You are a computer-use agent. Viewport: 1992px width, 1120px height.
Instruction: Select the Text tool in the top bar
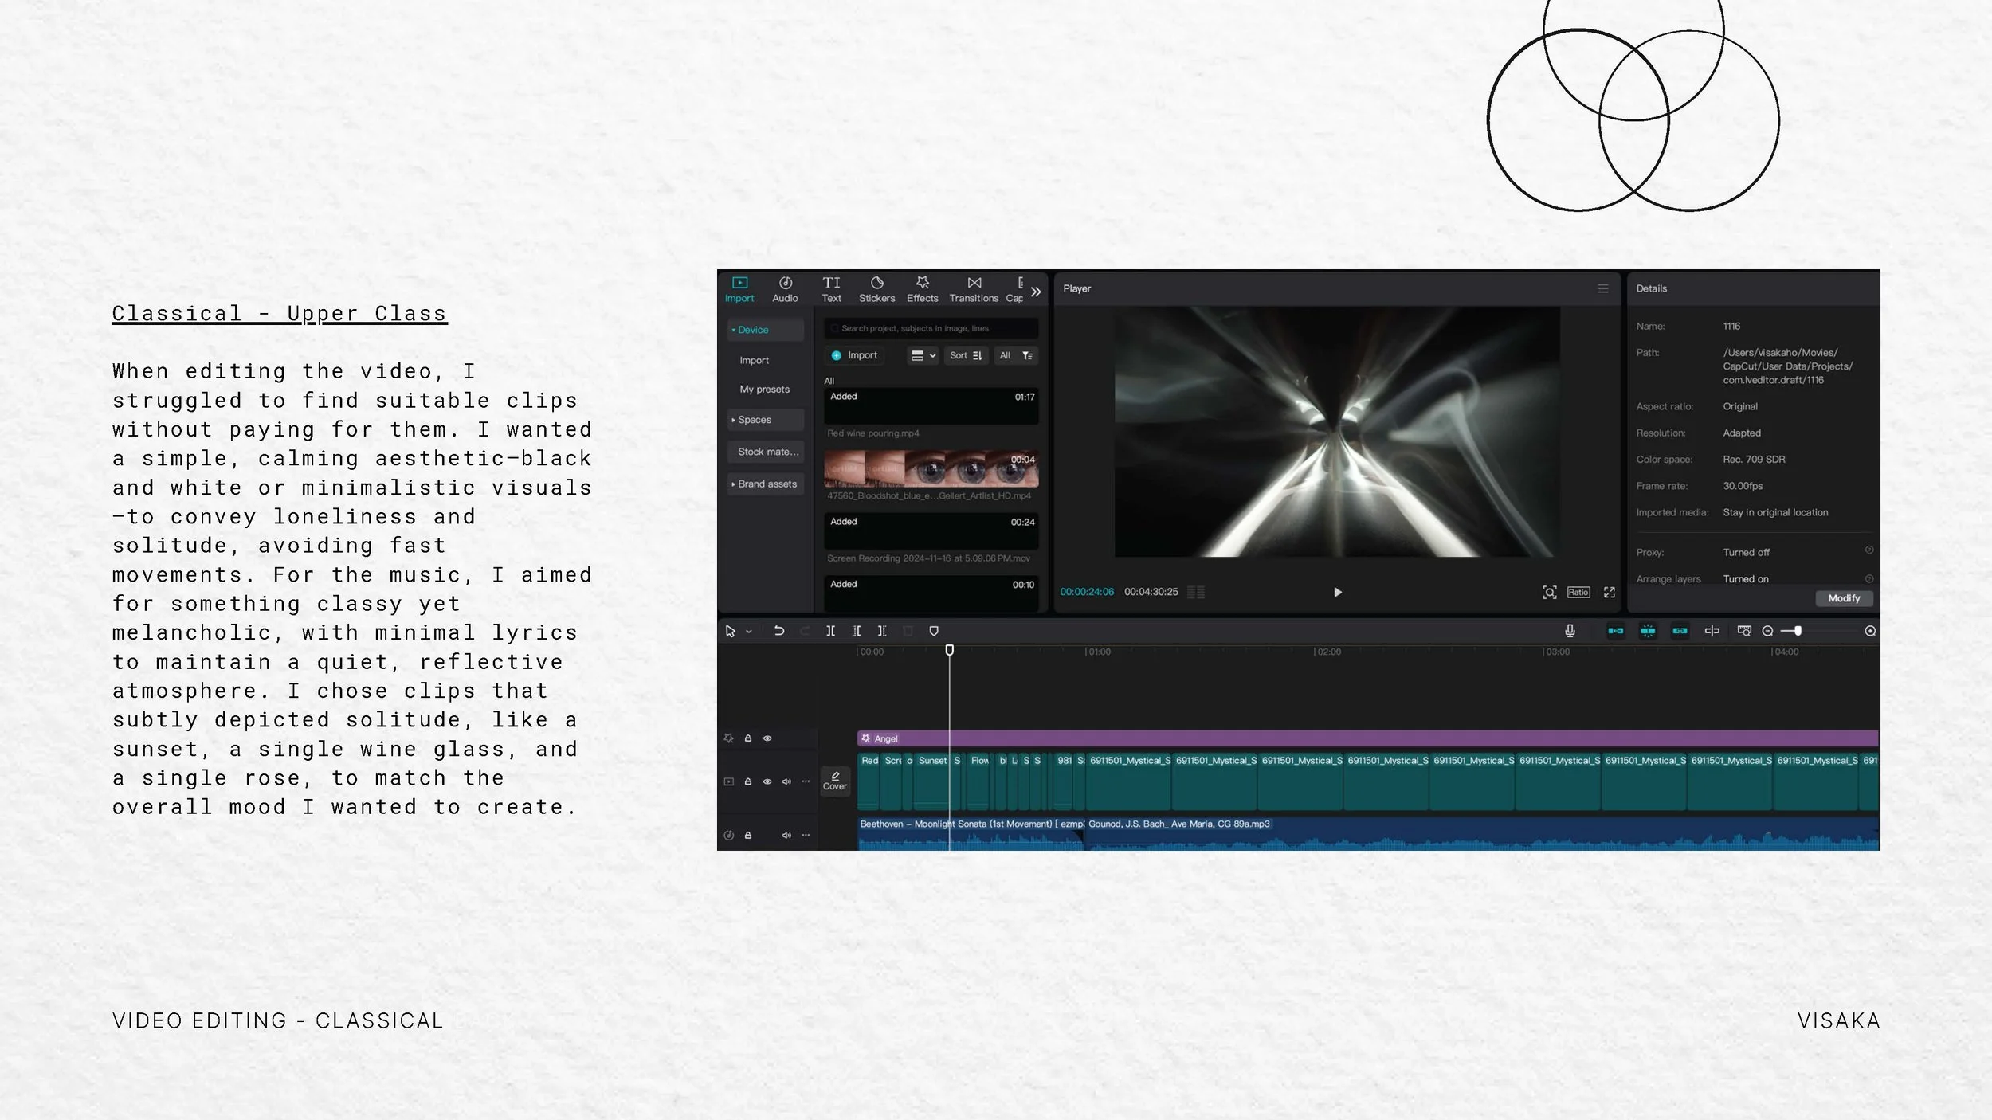[831, 288]
